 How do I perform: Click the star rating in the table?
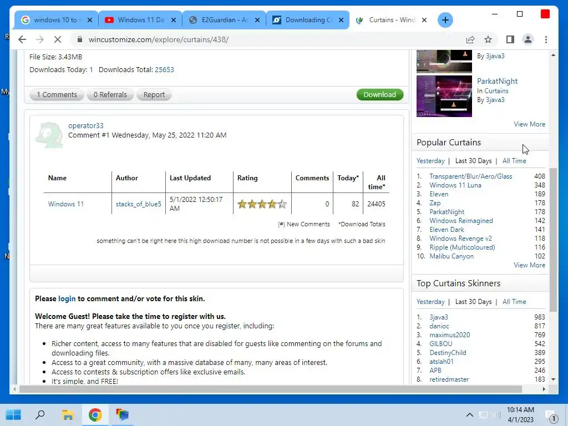pyautogui.click(x=262, y=204)
